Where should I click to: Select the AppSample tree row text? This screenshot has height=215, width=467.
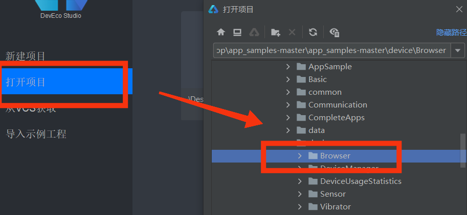click(330, 67)
